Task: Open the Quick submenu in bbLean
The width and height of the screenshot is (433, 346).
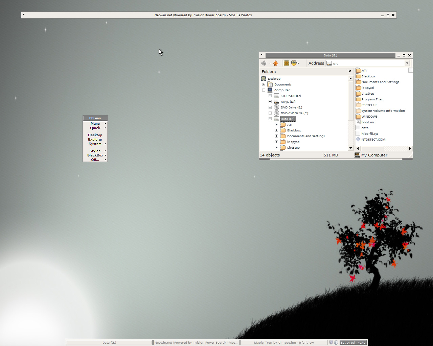Action: [95, 128]
